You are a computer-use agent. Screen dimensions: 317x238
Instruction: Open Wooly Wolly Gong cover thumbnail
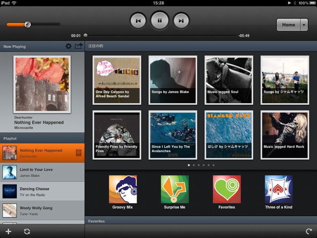[x=10, y=210]
